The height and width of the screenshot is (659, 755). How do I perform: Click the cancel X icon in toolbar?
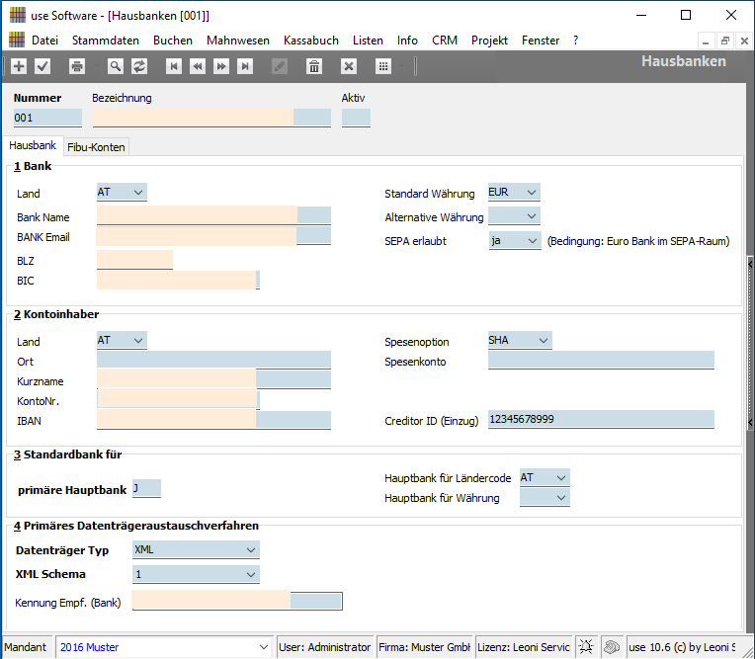click(349, 66)
